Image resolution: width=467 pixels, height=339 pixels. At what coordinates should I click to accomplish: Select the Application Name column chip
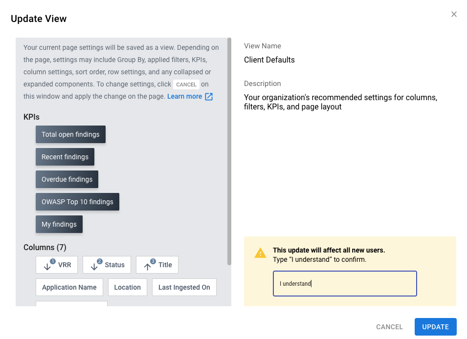point(69,287)
